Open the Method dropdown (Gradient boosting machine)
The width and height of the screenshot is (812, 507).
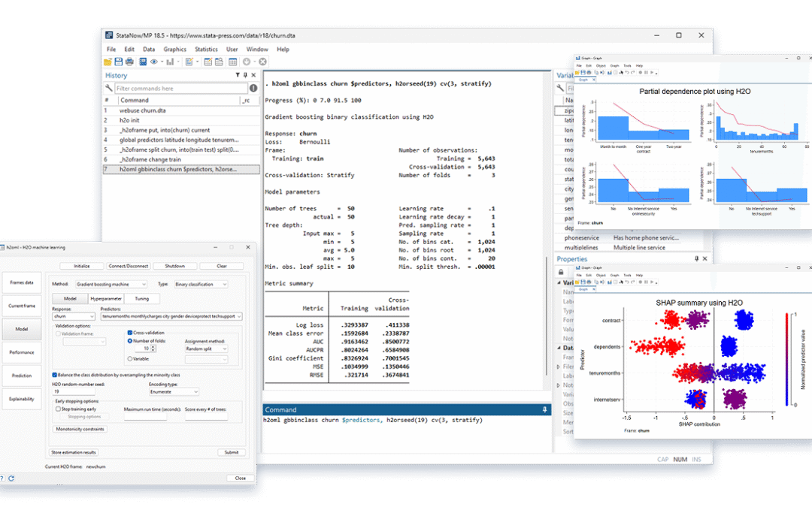[x=111, y=284]
